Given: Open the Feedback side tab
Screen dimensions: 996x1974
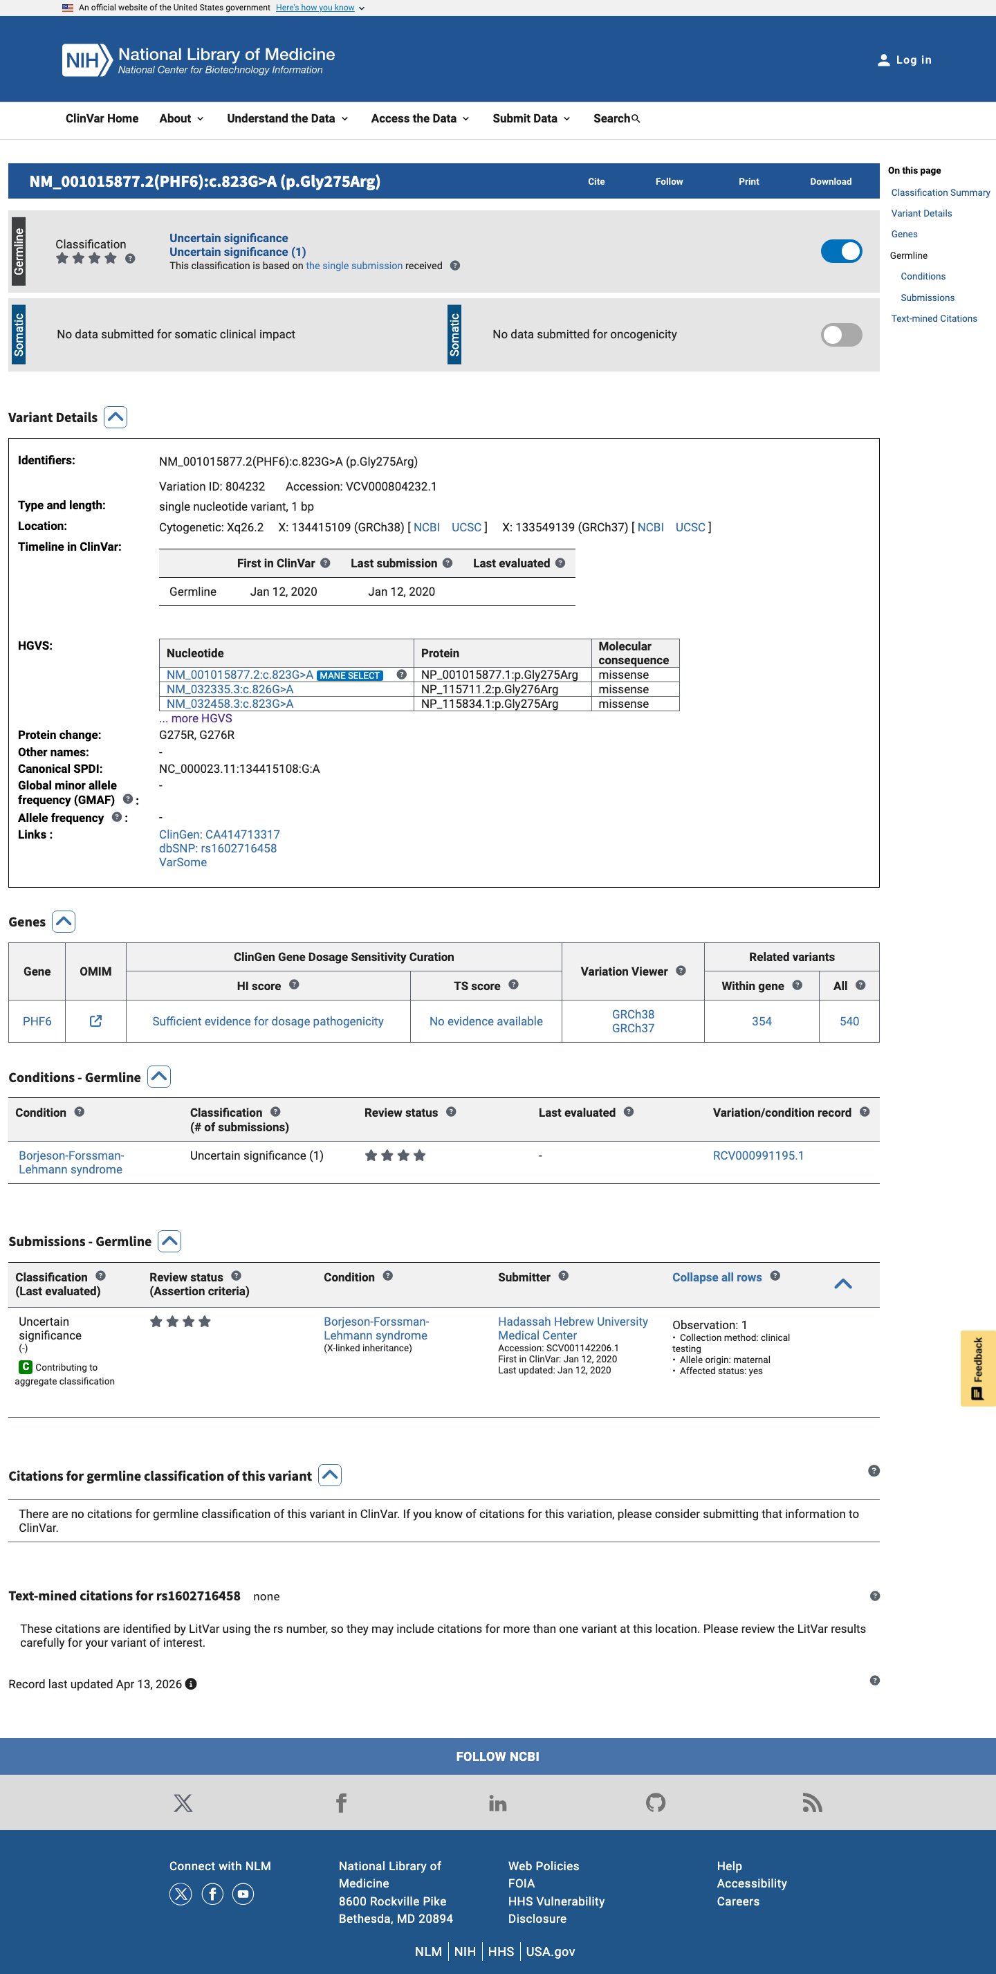Looking at the screenshot, I should click(977, 1368).
